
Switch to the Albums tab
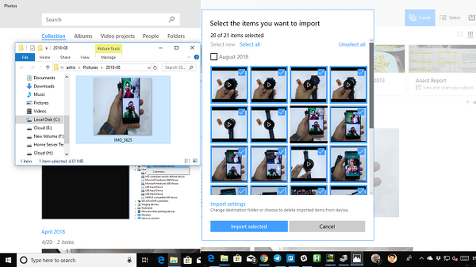83,36
